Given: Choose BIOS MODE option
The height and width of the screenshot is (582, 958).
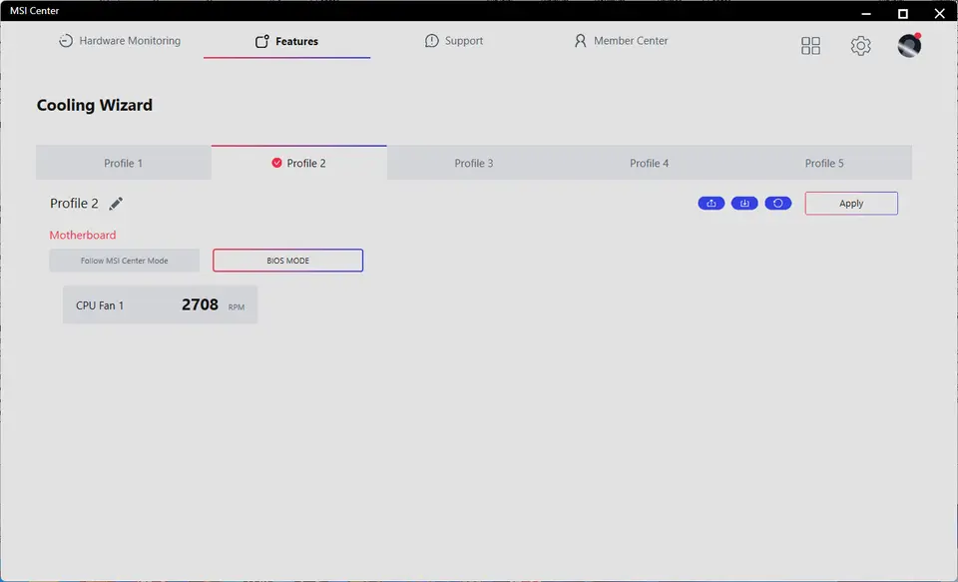Looking at the screenshot, I should pos(287,261).
